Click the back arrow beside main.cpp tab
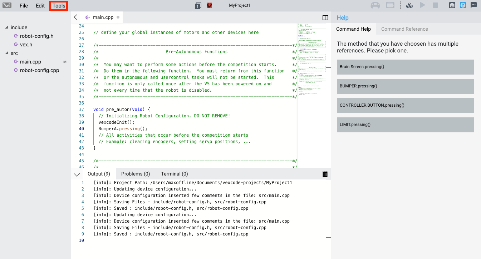The image size is (481, 259). (75, 17)
